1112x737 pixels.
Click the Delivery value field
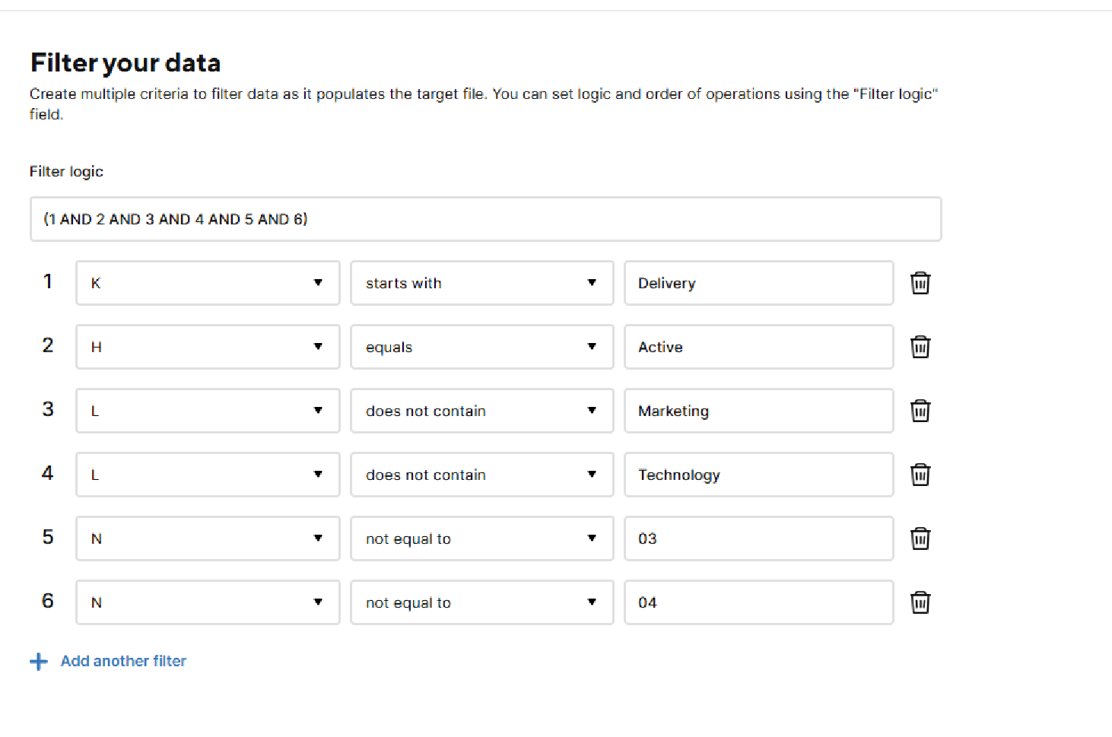pos(758,283)
